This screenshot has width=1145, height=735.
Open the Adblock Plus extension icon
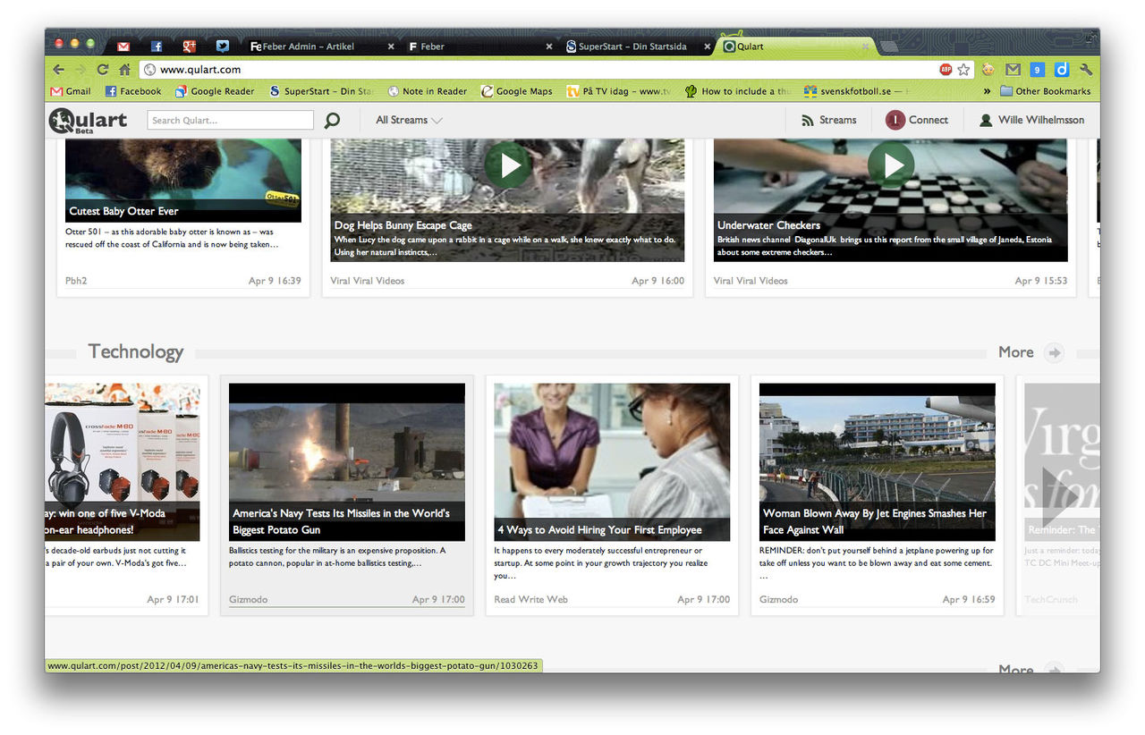pos(946,70)
